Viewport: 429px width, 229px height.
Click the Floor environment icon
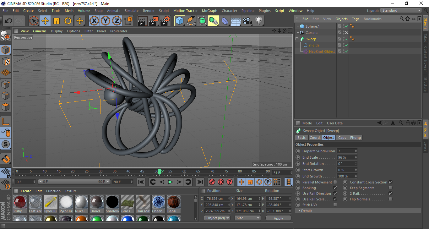click(236, 21)
